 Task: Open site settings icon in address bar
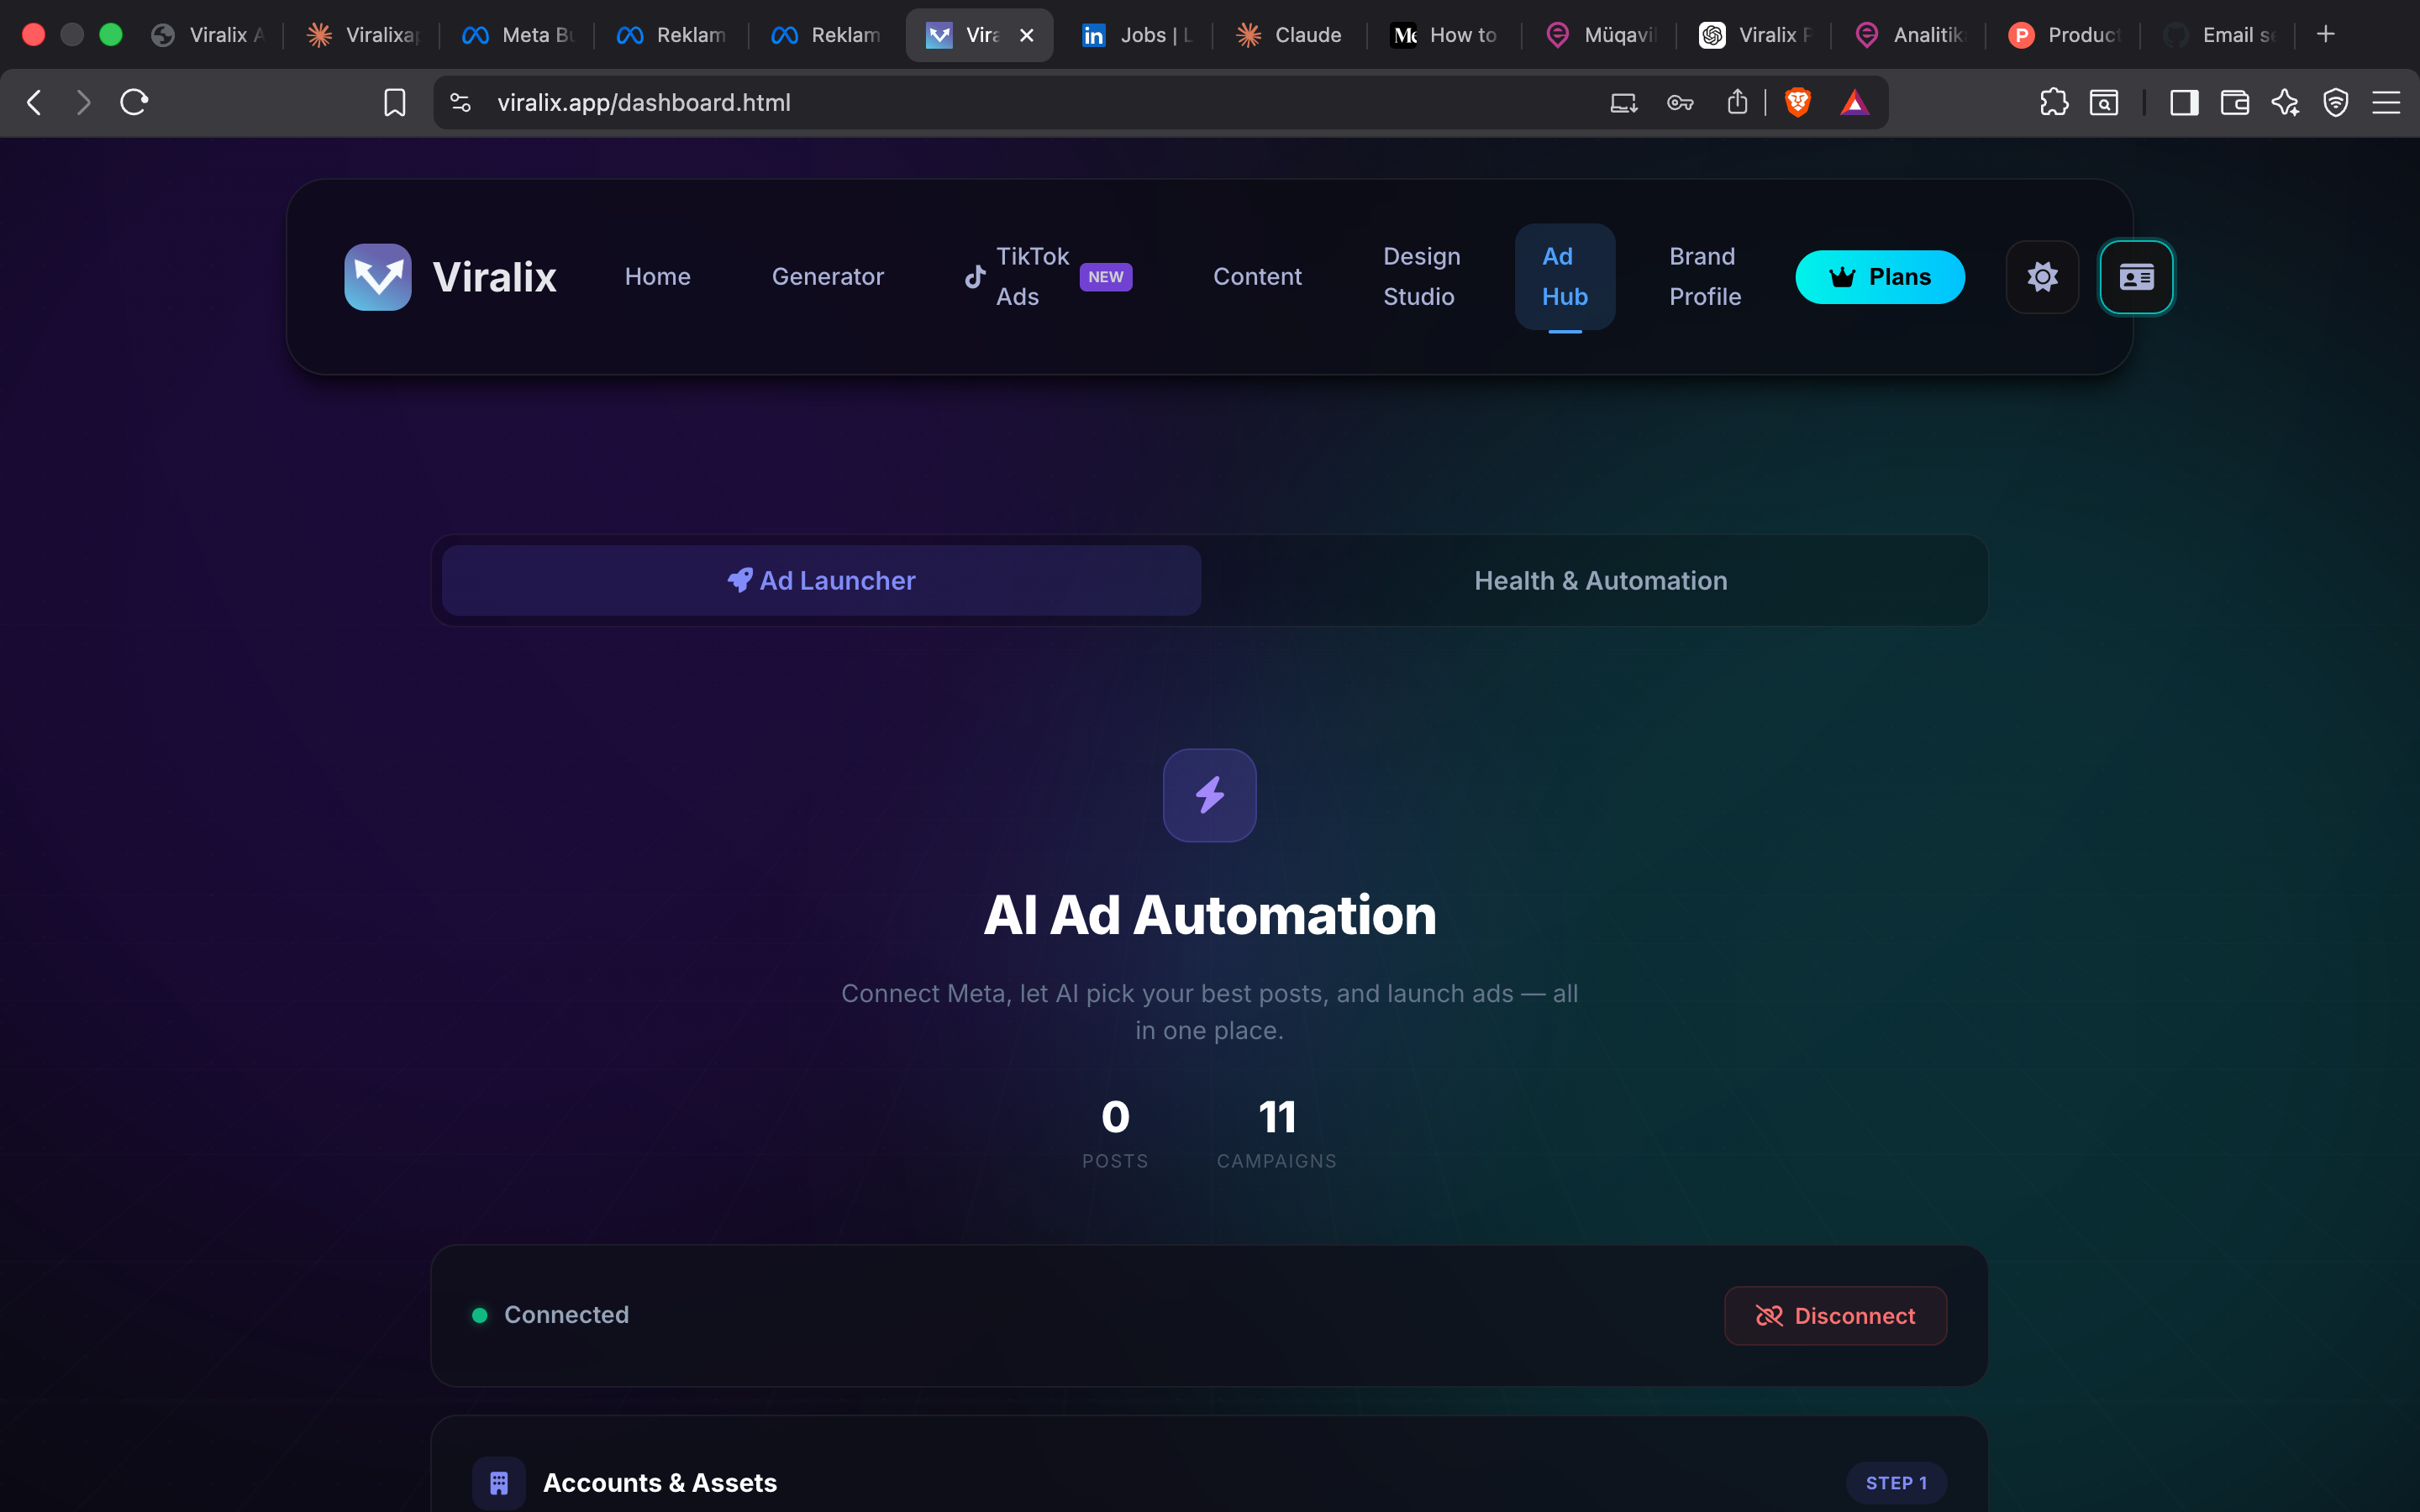[461, 102]
